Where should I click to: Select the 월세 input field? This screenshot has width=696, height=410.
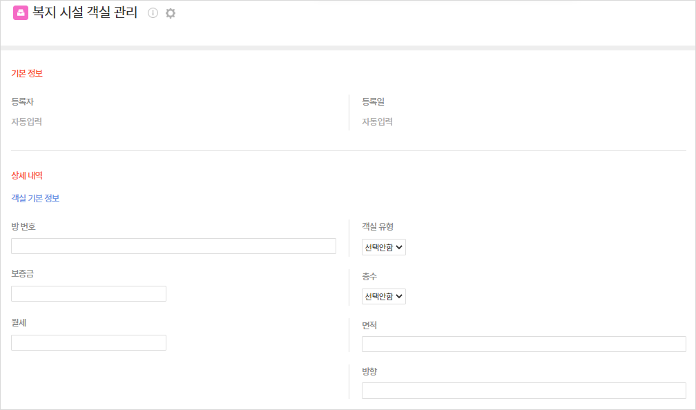(88, 342)
